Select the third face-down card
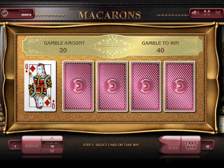 [x=146, y=86]
